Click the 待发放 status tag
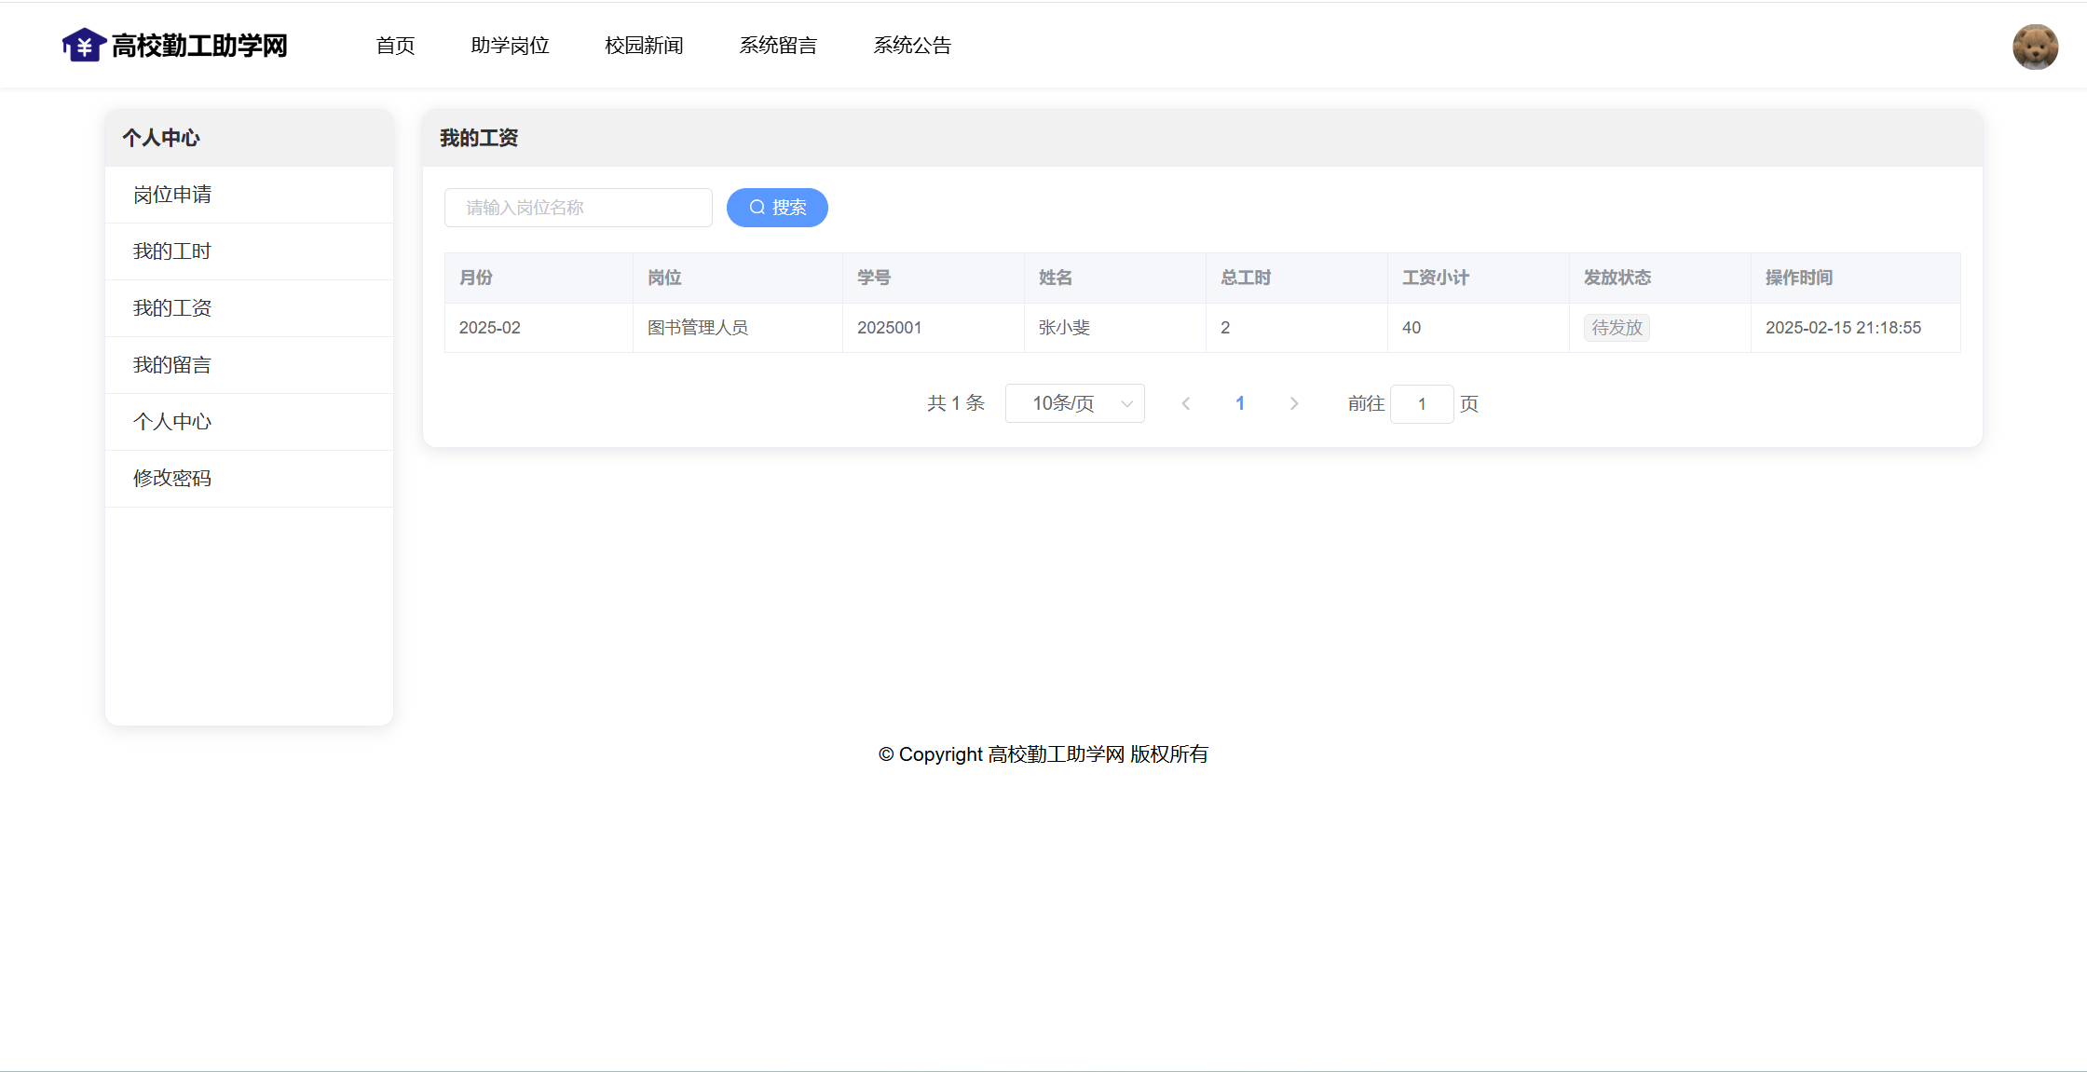 (x=1616, y=328)
